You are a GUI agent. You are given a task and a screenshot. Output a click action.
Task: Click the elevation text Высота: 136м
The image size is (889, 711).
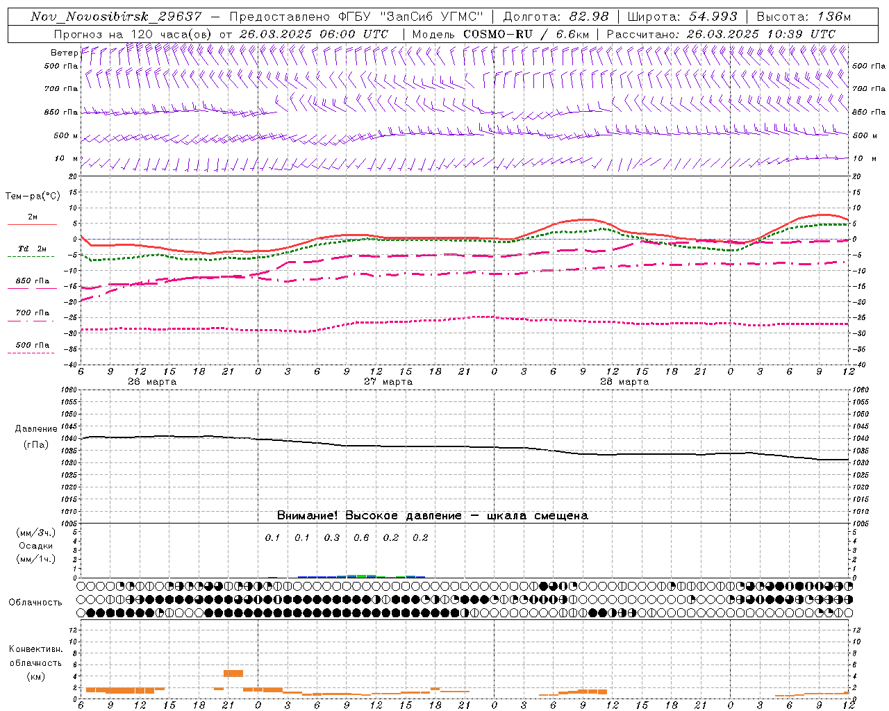click(x=804, y=17)
